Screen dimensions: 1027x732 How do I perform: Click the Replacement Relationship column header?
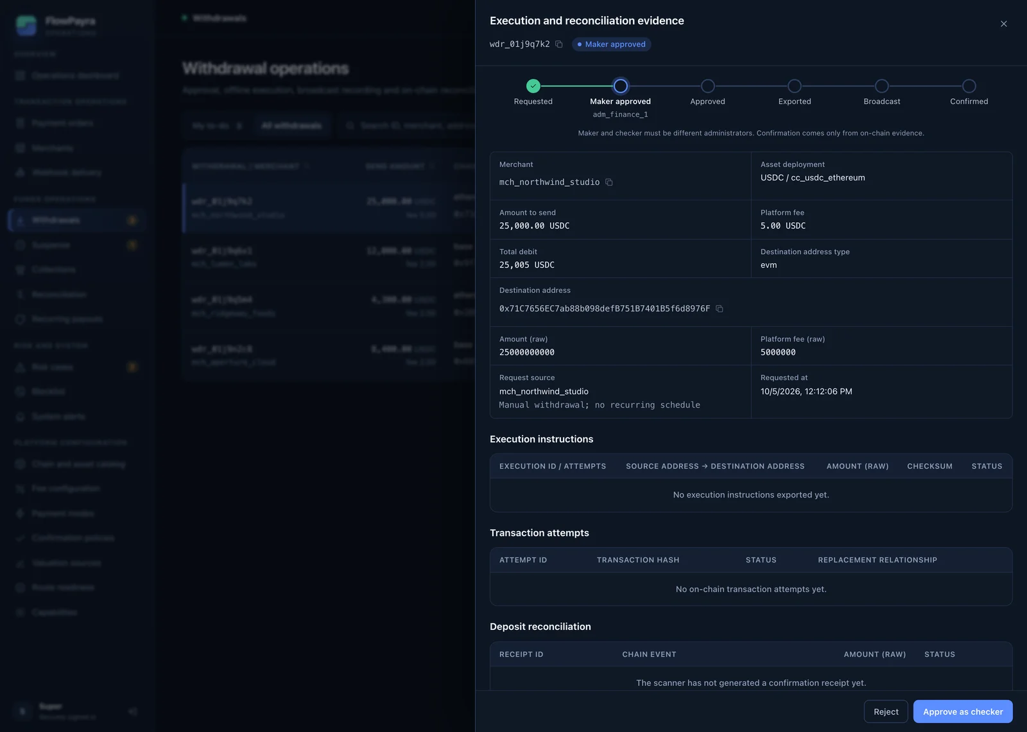point(877,560)
